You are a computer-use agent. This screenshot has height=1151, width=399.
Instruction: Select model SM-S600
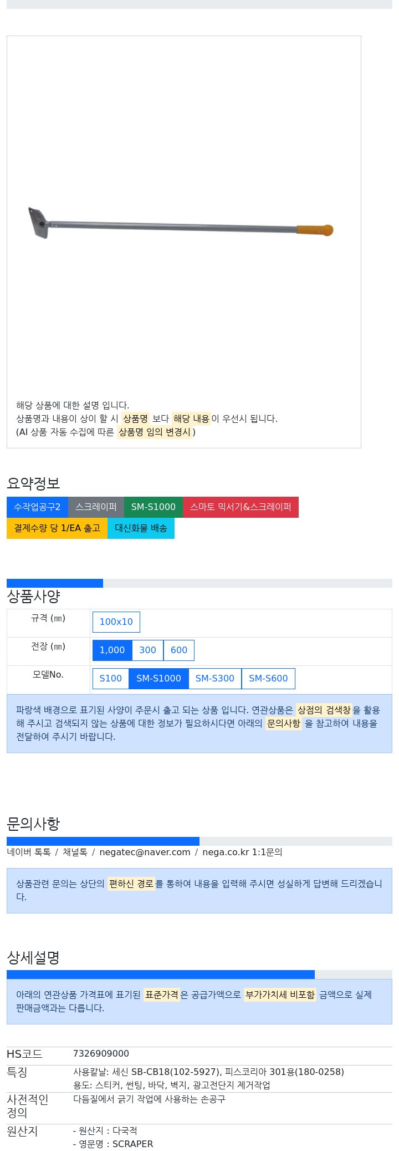[x=269, y=679]
